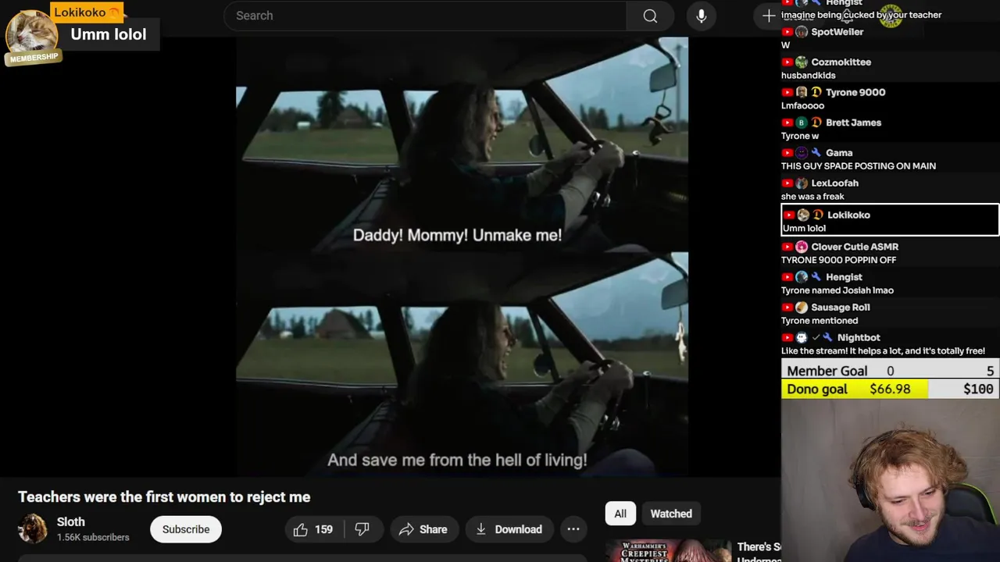Screen dimensions: 1000x562
Task: Select SpotWeiler chat username
Action: pos(837,32)
